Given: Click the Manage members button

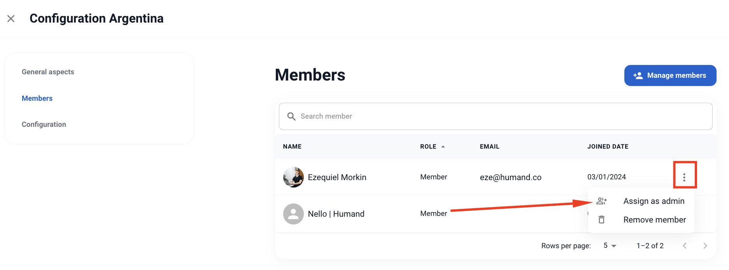Looking at the screenshot, I should (x=670, y=75).
